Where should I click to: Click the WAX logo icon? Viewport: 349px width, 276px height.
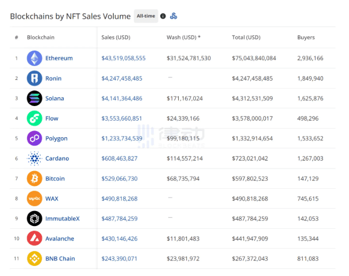coord(34,198)
